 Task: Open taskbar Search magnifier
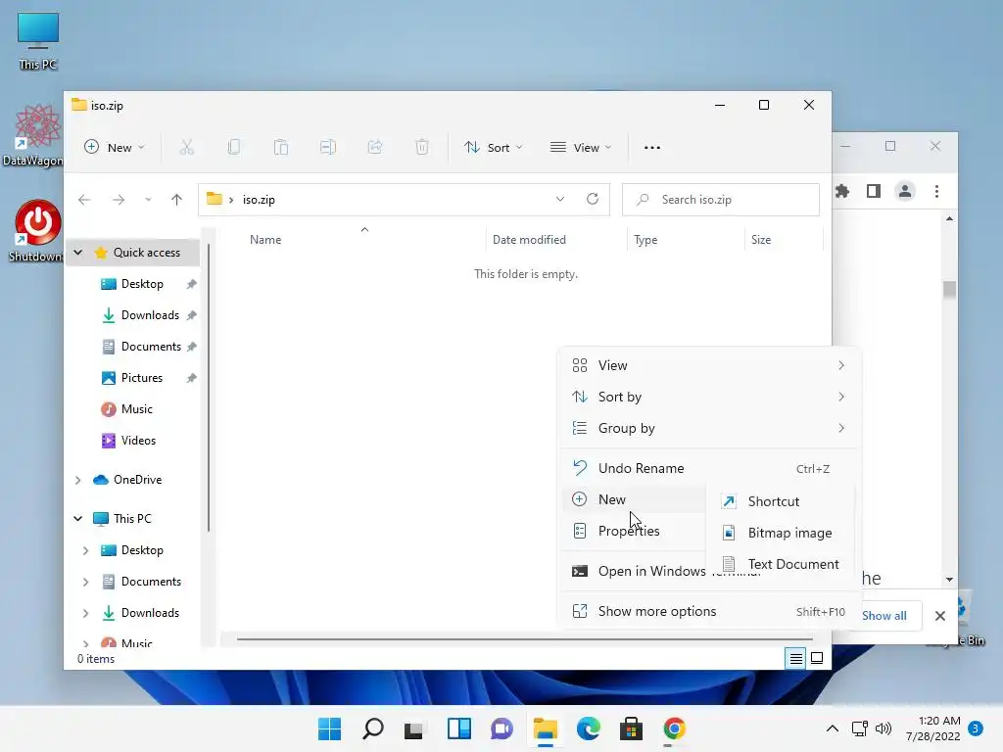[373, 728]
